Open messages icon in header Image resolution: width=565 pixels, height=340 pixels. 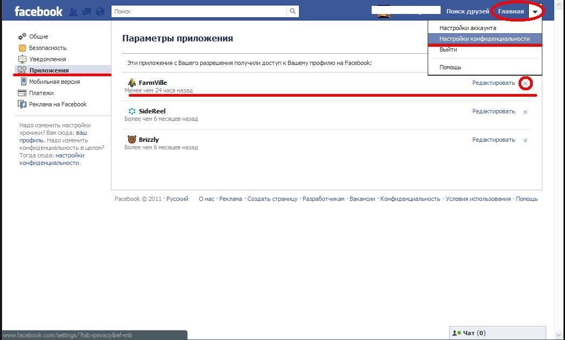tap(87, 12)
